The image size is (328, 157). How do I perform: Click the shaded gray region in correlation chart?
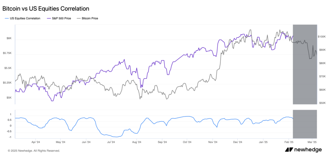[305, 124]
